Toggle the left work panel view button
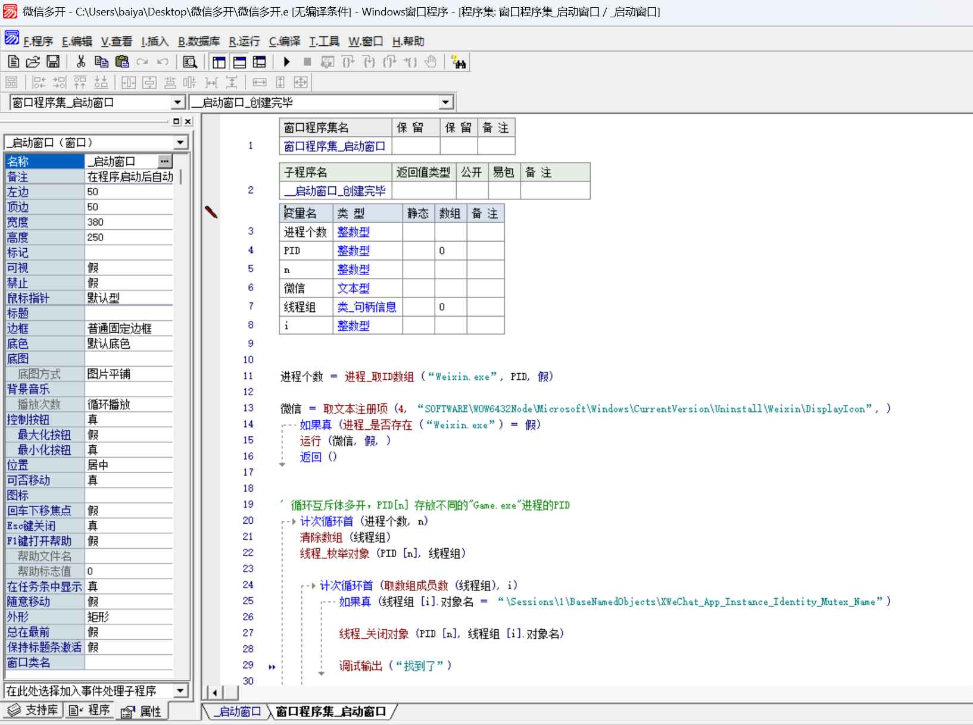The height and width of the screenshot is (725, 973). (219, 62)
